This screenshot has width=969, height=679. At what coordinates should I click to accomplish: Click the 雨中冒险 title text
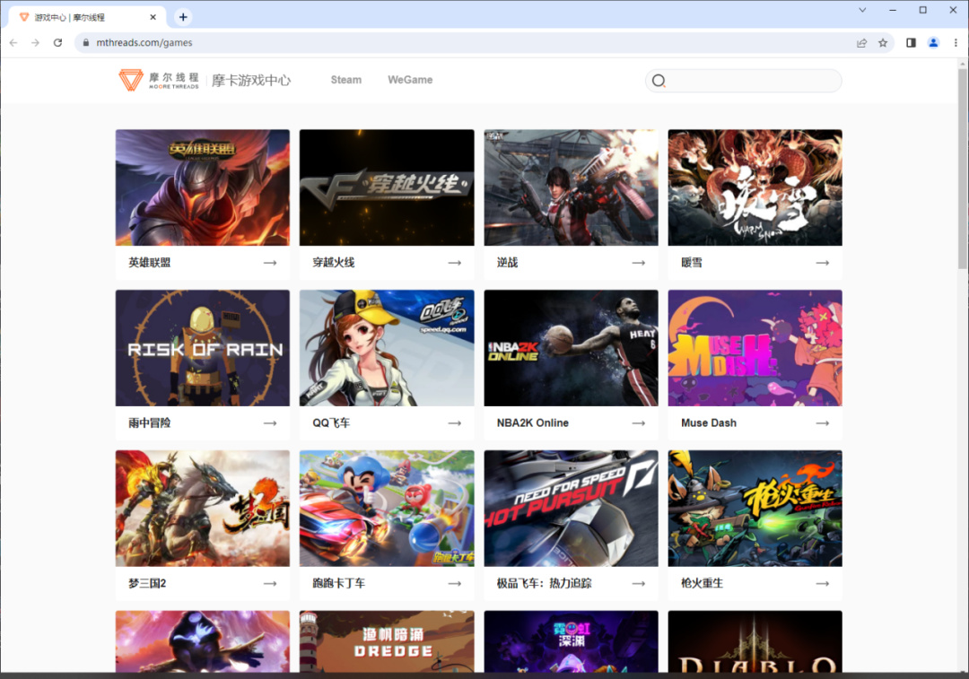[x=150, y=423]
